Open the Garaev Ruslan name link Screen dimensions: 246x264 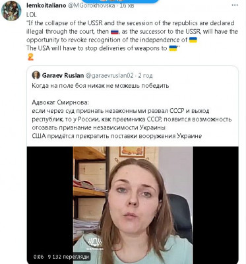(x=63, y=75)
